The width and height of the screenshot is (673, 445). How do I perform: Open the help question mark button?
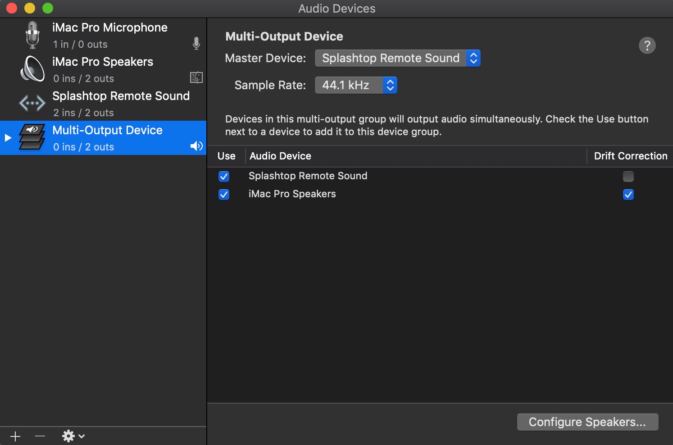click(x=647, y=45)
